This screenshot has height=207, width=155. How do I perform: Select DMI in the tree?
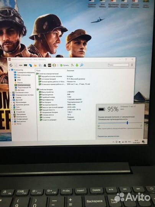coord(17,77)
